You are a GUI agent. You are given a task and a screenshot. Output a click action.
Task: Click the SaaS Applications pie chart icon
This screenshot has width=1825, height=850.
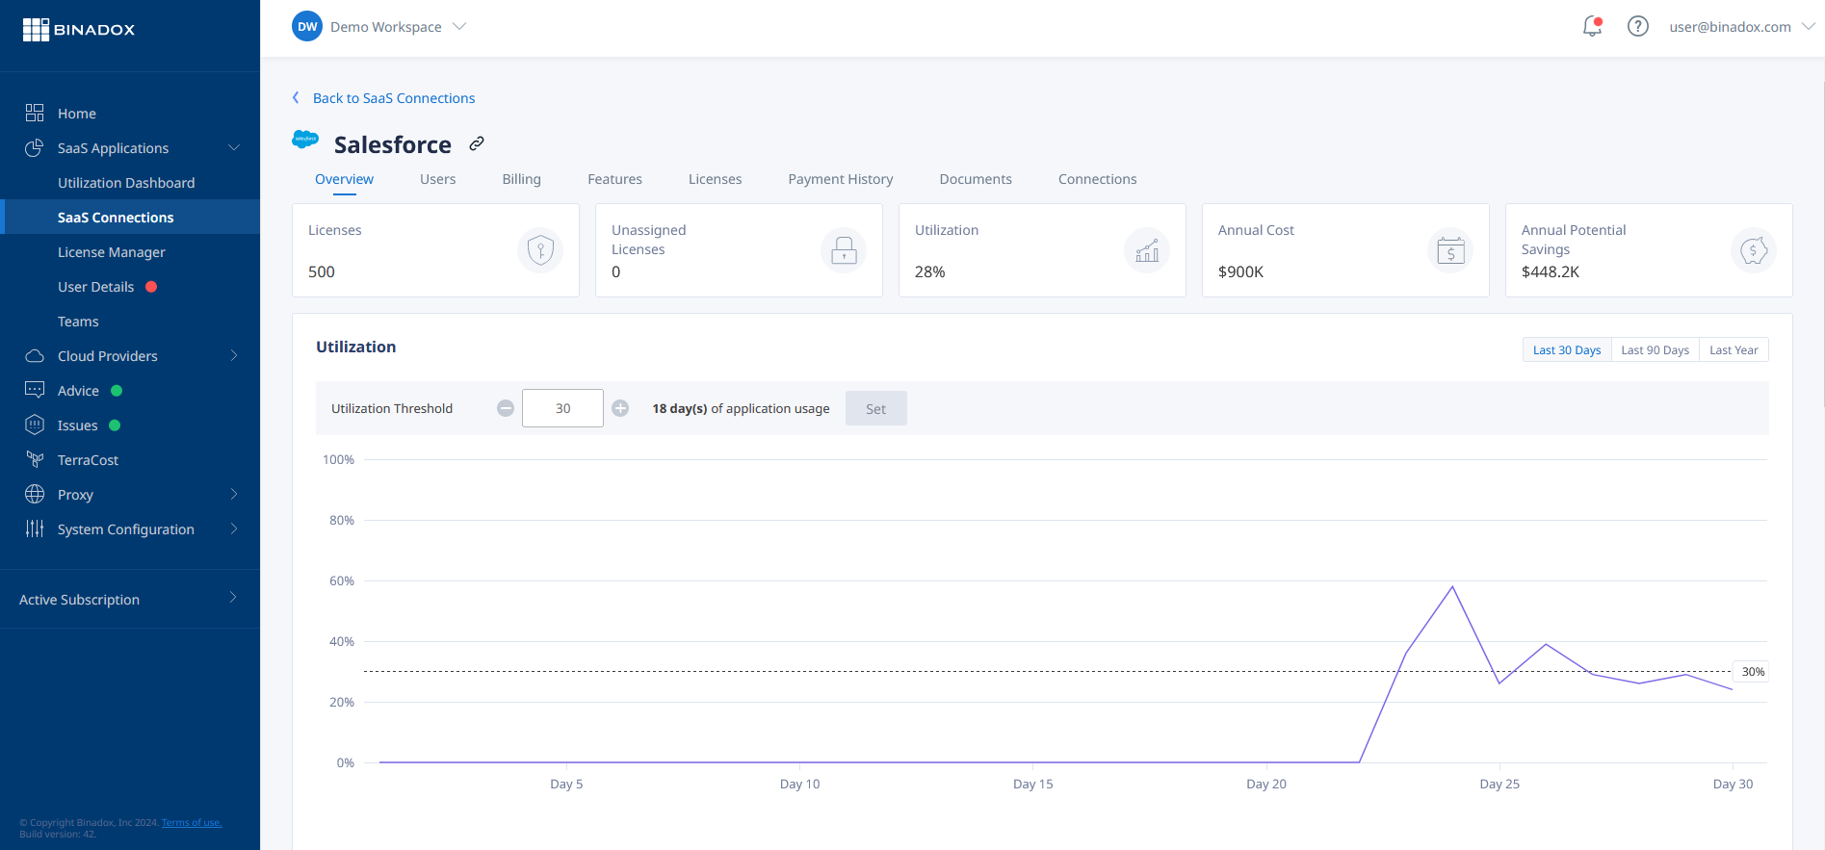point(35,147)
